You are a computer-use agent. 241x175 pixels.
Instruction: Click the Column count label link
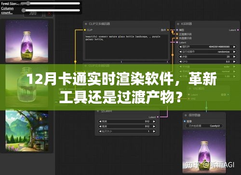click(x=7, y=11)
